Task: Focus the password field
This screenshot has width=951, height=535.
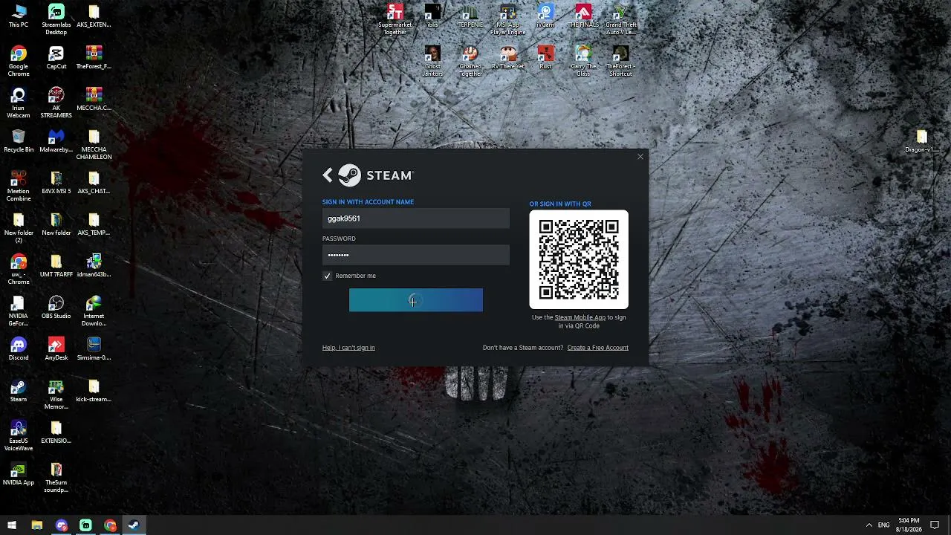Action: point(416,255)
